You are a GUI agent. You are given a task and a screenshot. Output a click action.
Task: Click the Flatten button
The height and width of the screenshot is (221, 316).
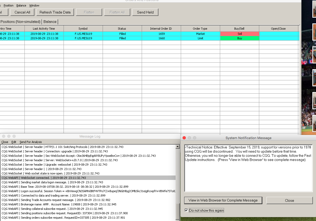point(89,12)
